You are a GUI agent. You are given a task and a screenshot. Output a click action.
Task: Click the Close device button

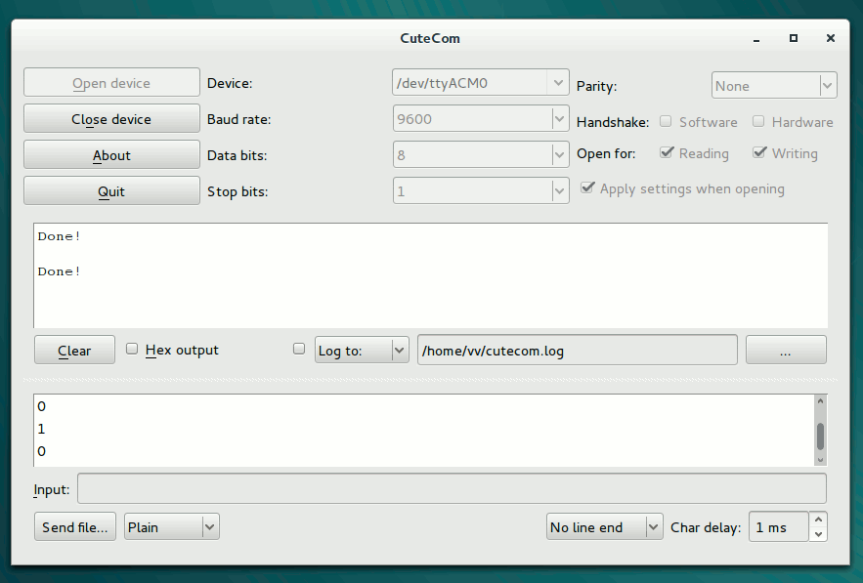[111, 119]
